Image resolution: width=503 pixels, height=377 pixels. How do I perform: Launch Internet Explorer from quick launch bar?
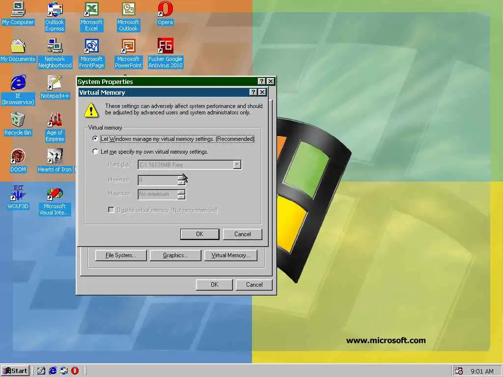point(53,371)
